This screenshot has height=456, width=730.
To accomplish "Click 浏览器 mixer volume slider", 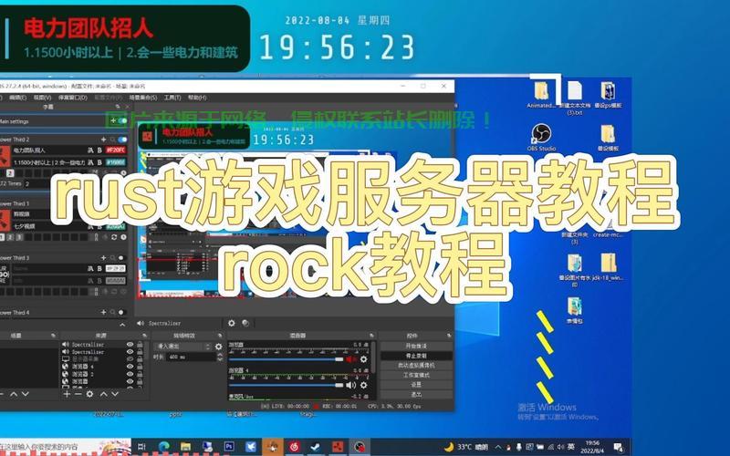I will click(x=286, y=359).
